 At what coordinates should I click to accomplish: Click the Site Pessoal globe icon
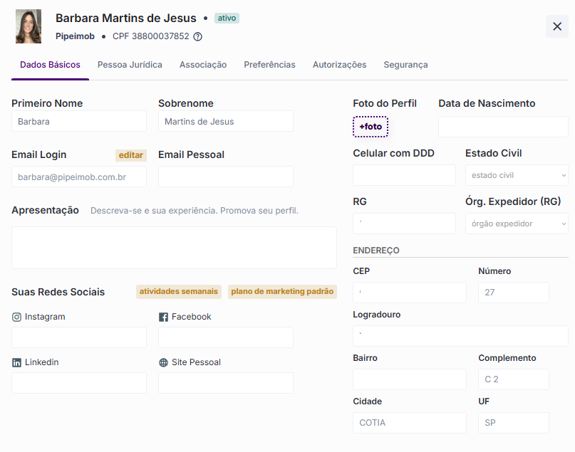pos(163,362)
